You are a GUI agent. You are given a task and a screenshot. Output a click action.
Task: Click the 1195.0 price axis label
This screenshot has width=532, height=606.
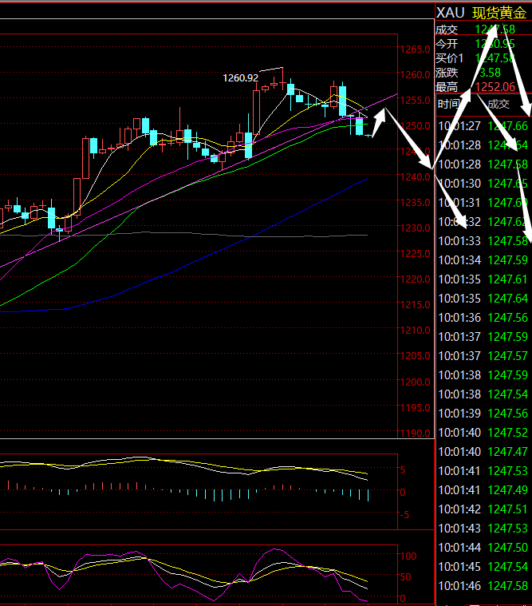click(415, 408)
